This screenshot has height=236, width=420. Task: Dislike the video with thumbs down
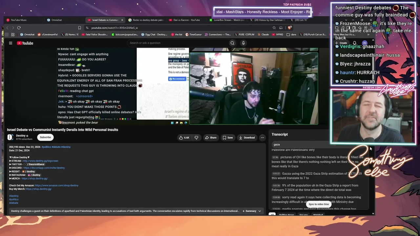[x=196, y=138]
